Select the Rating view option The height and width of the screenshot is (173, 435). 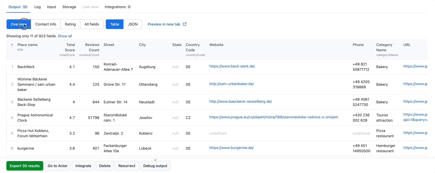[70, 24]
